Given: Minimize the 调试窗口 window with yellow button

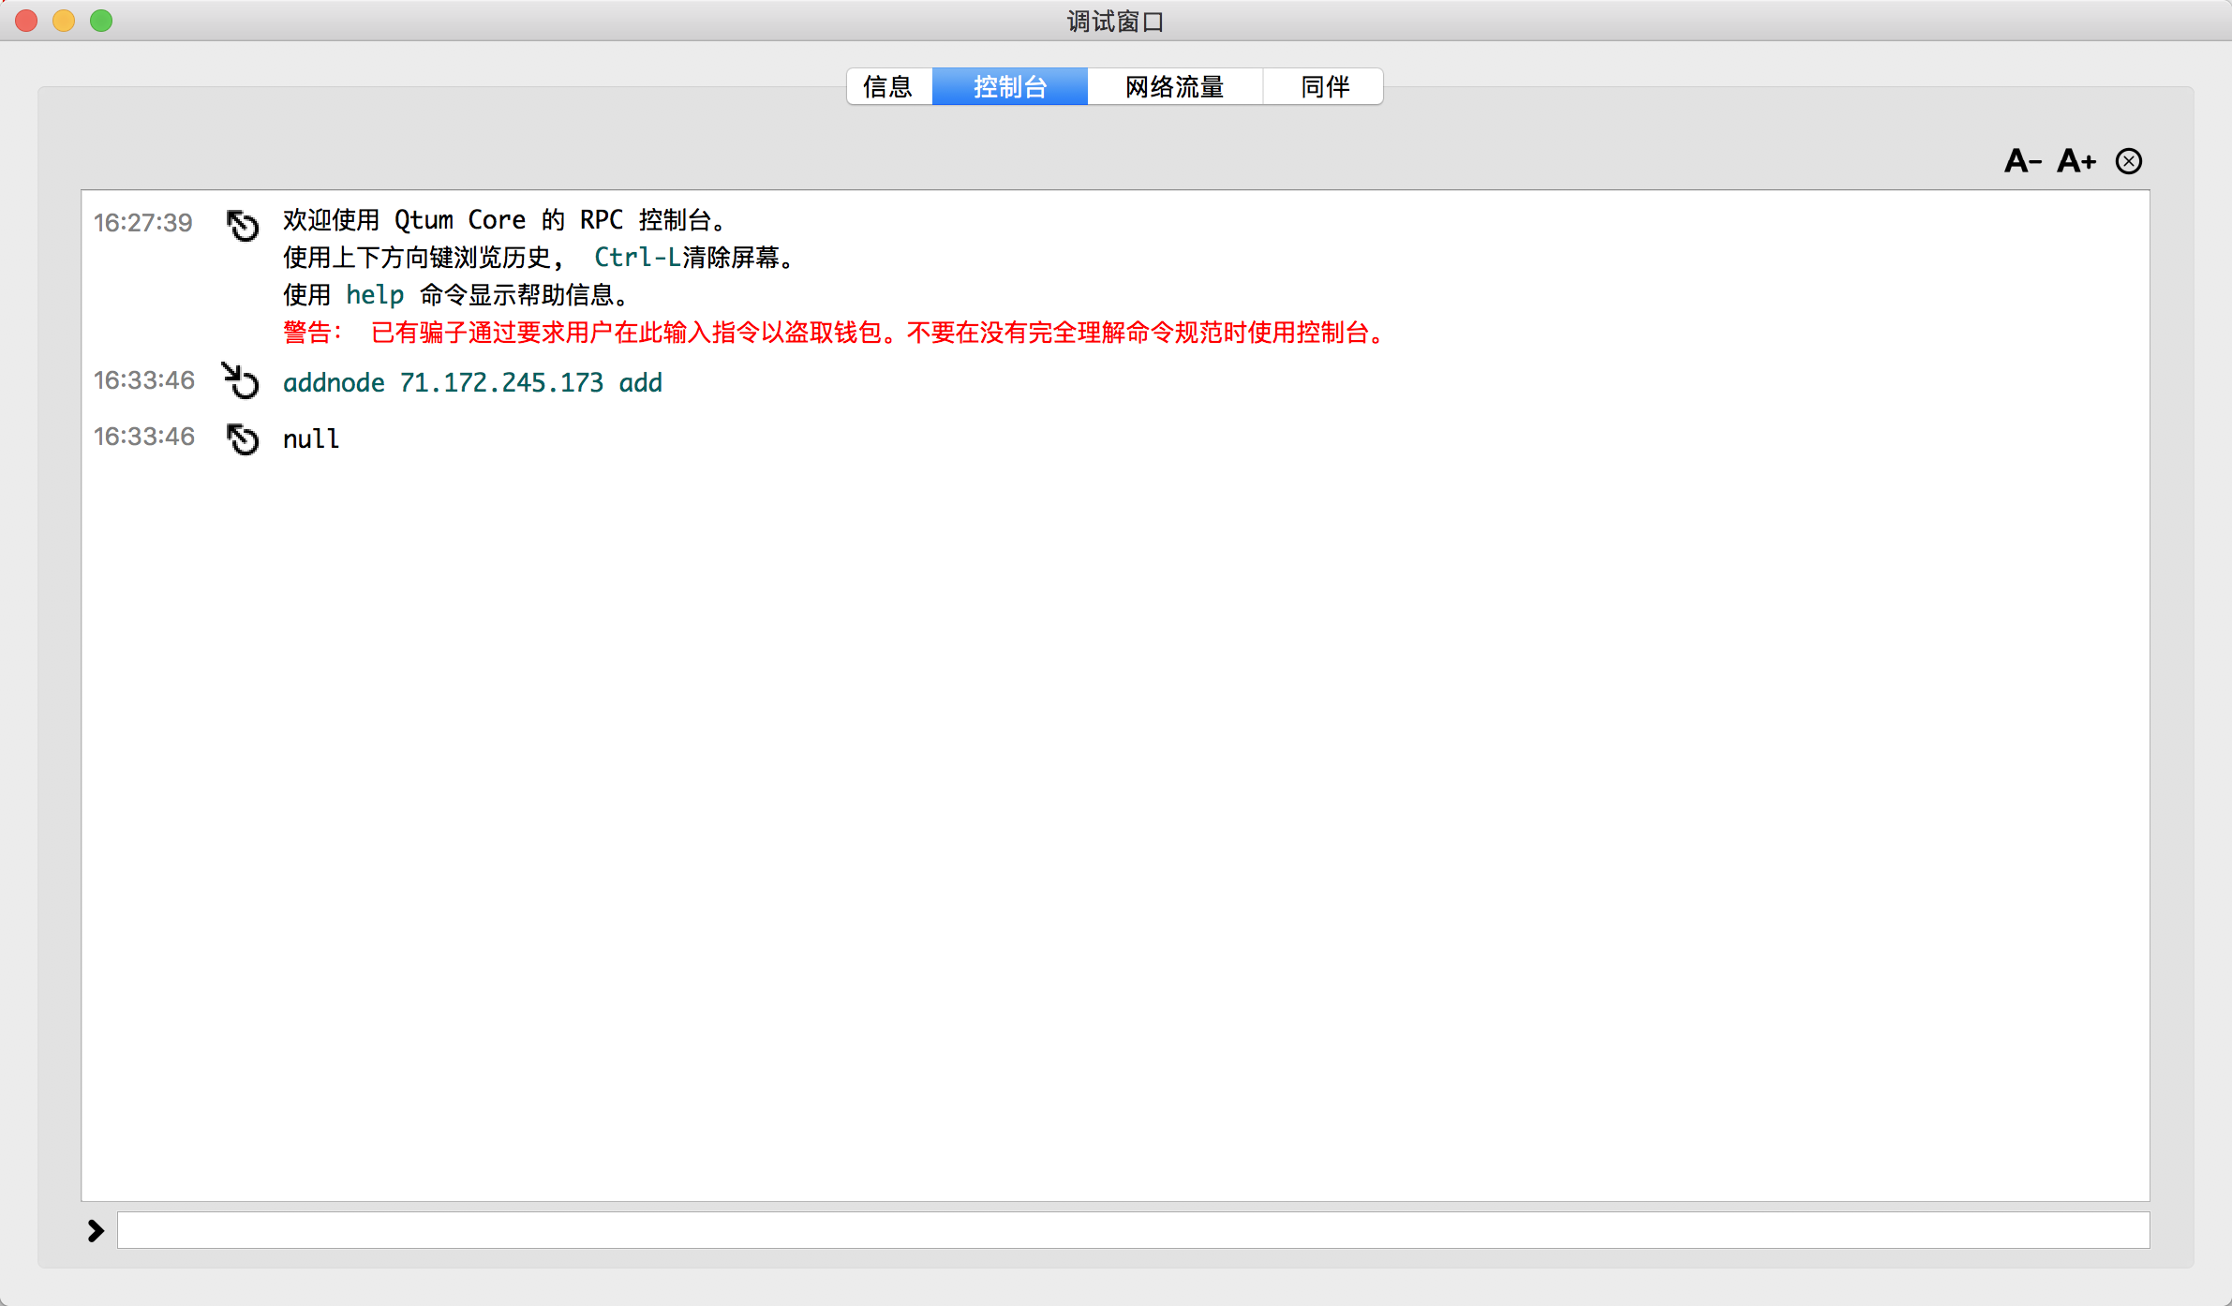Looking at the screenshot, I should click(64, 21).
